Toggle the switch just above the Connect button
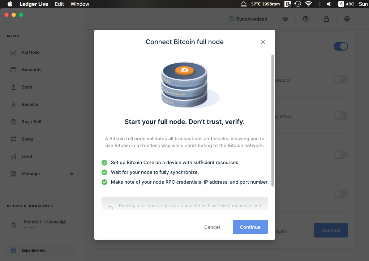This screenshot has height=261, width=369. [x=340, y=194]
